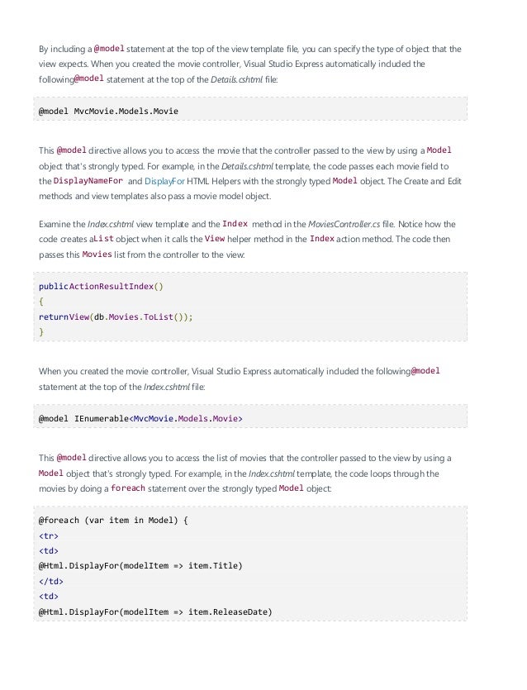The width and height of the screenshot is (527, 690).
Task: Click the opening <tr> tag line
Action: [x=49, y=535]
